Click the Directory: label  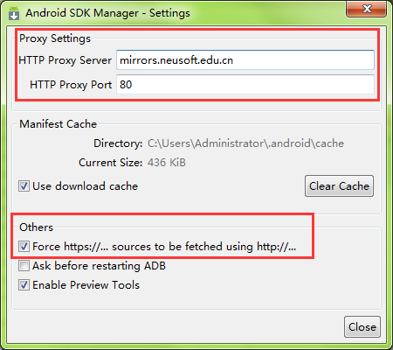click(x=118, y=143)
